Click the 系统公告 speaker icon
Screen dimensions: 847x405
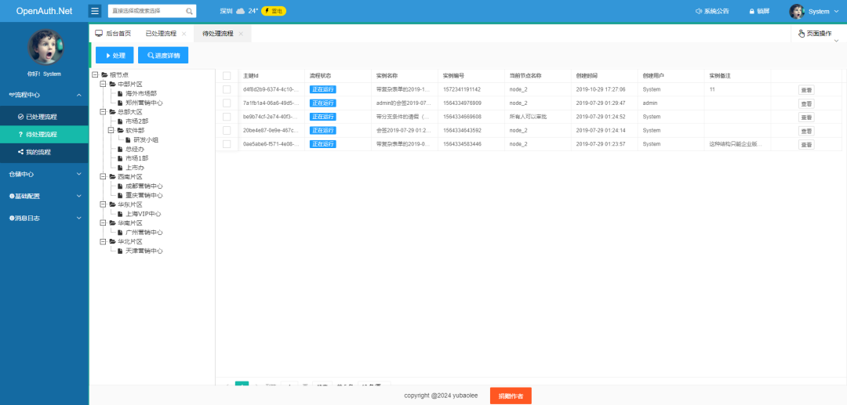[x=698, y=12]
